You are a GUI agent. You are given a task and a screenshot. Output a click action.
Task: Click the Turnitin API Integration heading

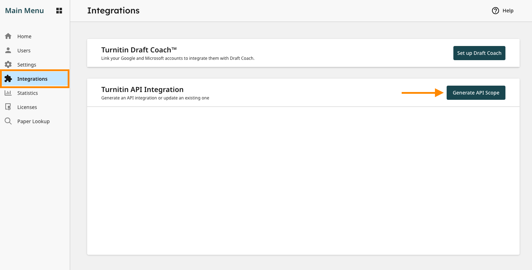142,90
